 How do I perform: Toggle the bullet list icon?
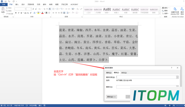coord(53,9)
